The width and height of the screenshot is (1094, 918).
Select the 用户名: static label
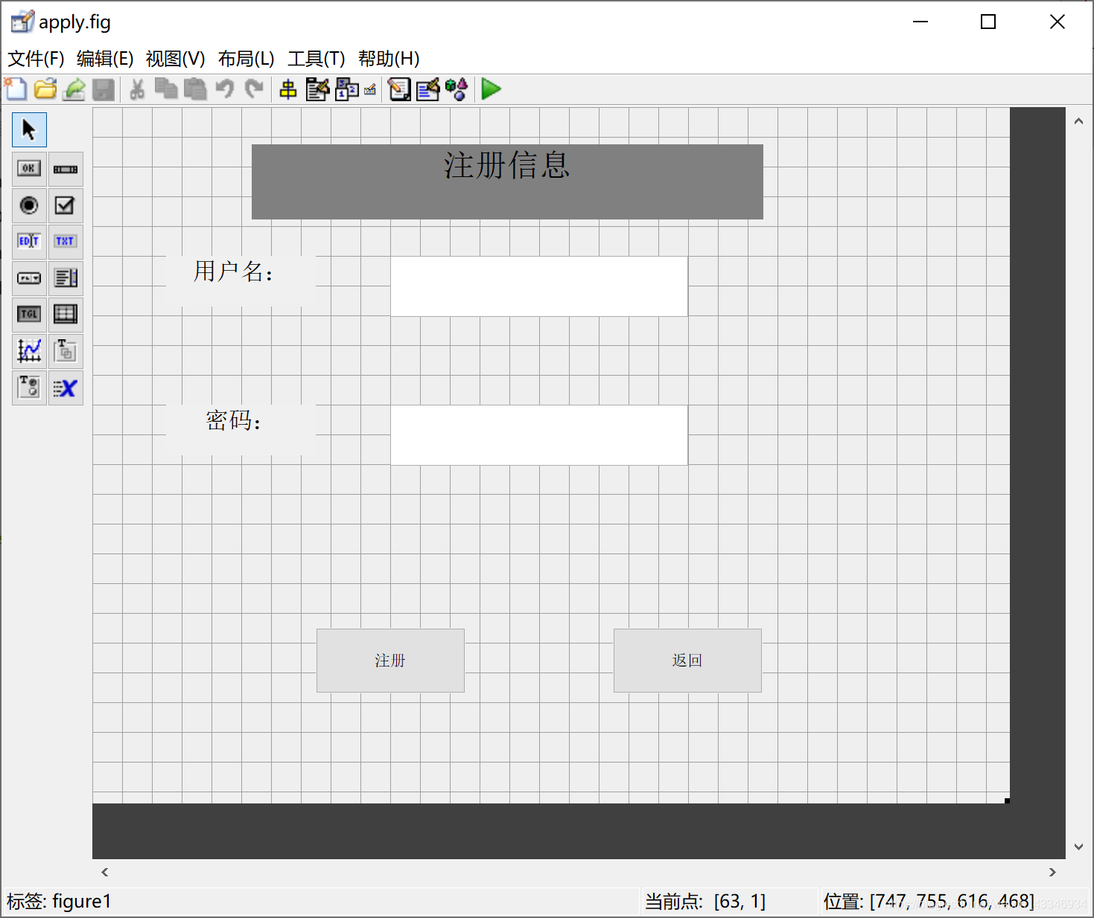[241, 281]
